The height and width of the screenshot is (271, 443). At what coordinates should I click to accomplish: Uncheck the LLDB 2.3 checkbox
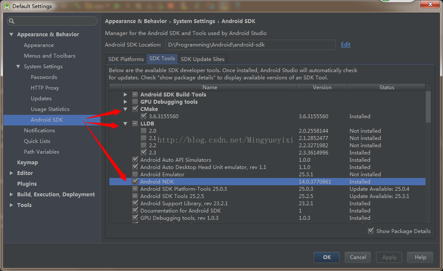click(144, 152)
